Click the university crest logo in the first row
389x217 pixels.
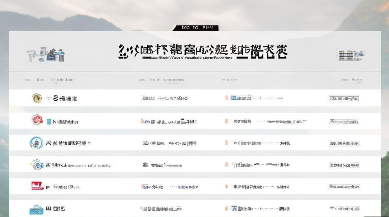37,98
